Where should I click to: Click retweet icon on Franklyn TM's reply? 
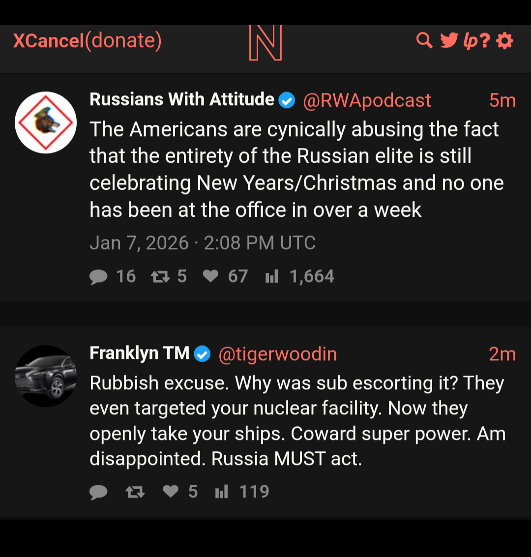tap(135, 492)
